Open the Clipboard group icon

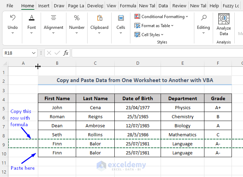(x=99, y=18)
